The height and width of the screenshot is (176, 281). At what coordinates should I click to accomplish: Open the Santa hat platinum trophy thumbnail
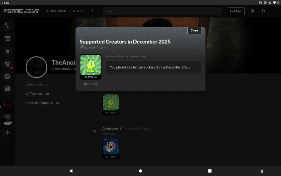click(111, 148)
